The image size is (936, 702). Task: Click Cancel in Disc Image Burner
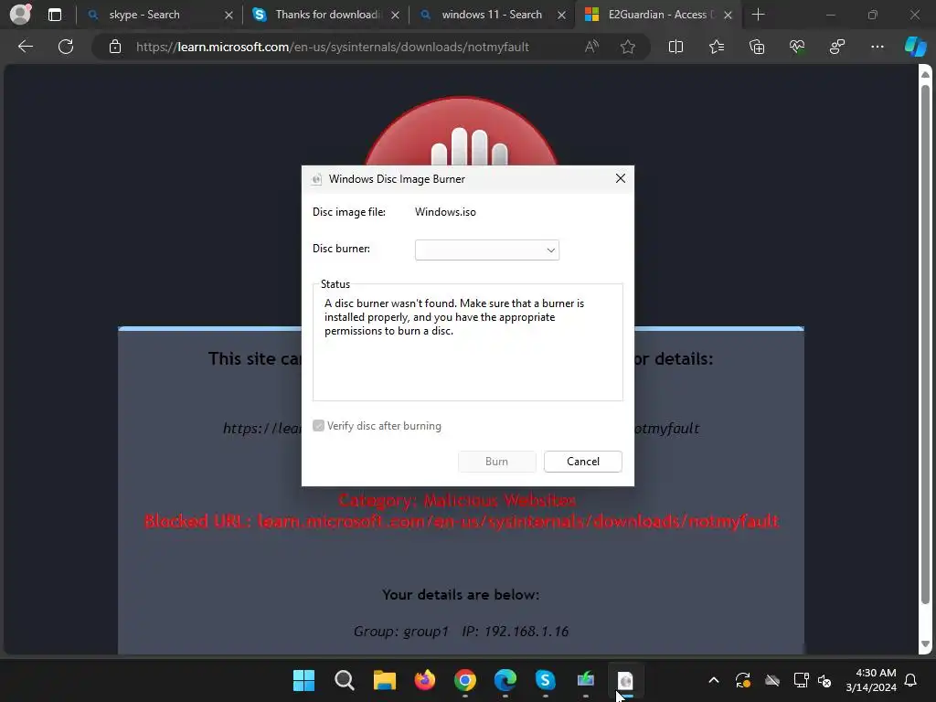pos(582,462)
